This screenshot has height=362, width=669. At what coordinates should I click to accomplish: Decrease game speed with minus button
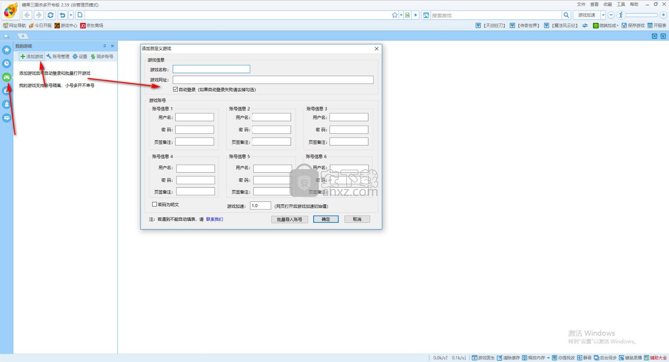611,15
